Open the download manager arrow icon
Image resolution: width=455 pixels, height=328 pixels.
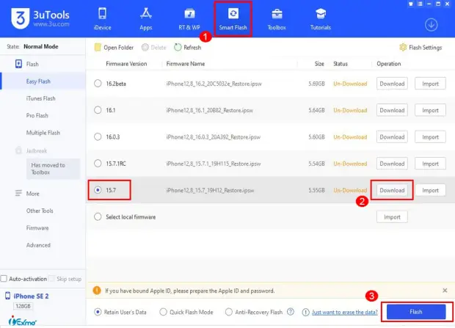pos(432,25)
